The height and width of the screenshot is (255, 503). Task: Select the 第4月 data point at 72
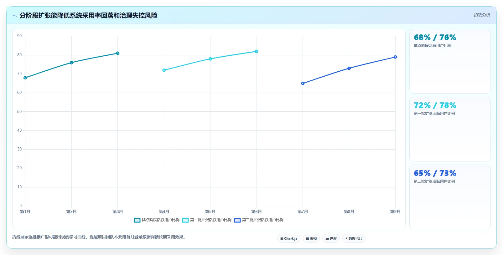click(x=164, y=70)
